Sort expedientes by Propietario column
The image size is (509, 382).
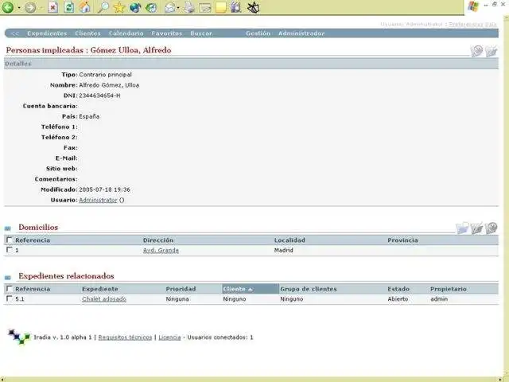click(x=449, y=289)
